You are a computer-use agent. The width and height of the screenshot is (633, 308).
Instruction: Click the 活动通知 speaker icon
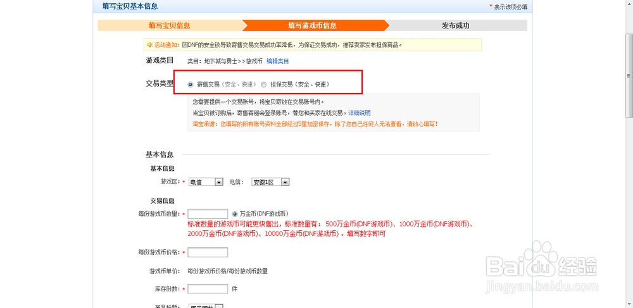(150, 44)
